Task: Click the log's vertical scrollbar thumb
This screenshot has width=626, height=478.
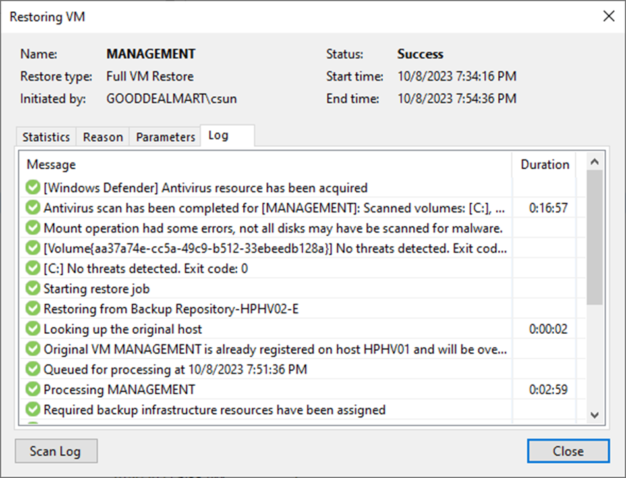Action: coord(594,237)
